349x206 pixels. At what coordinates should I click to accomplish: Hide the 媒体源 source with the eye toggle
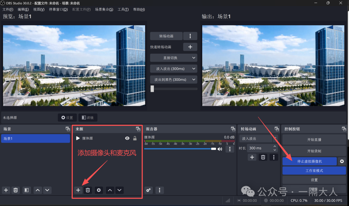[x=127, y=138]
